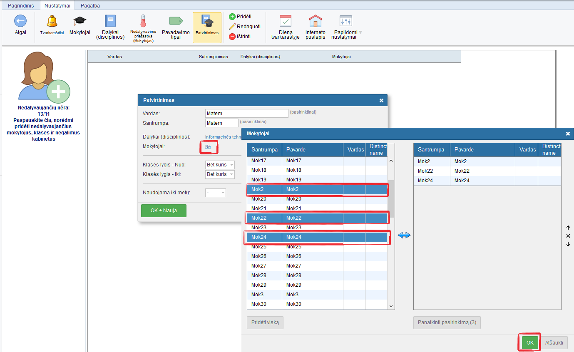Viewport: 574px width, 352px height.
Task: Click Pridėti viską button
Action: click(x=265, y=322)
